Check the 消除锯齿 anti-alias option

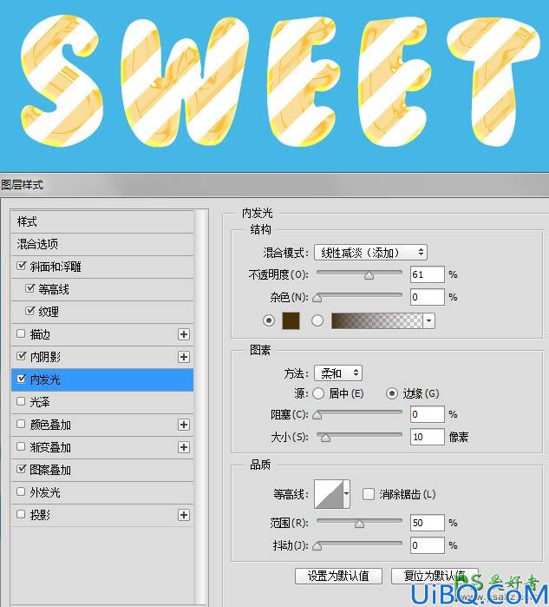coord(369,494)
